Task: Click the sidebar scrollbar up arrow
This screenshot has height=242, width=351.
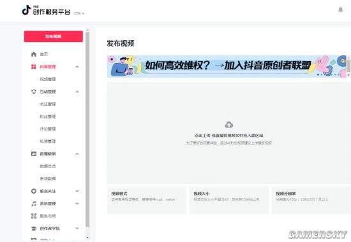Action: coord(87,30)
